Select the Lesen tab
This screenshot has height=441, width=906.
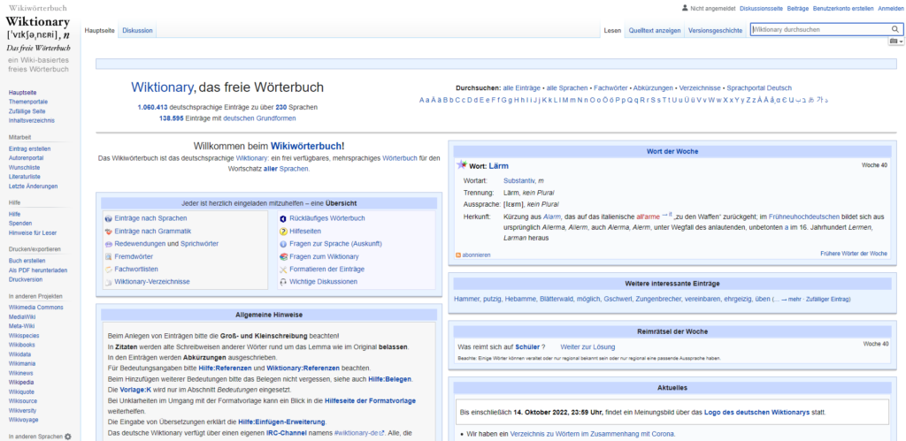pos(612,31)
